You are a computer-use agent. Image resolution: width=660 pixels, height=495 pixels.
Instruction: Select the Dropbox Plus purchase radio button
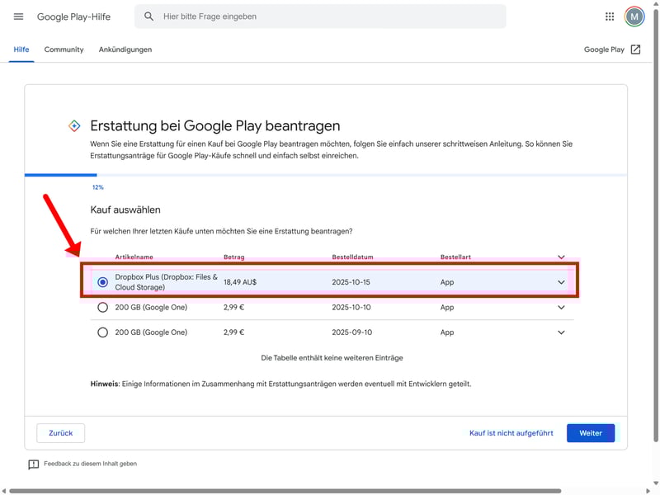click(102, 282)
